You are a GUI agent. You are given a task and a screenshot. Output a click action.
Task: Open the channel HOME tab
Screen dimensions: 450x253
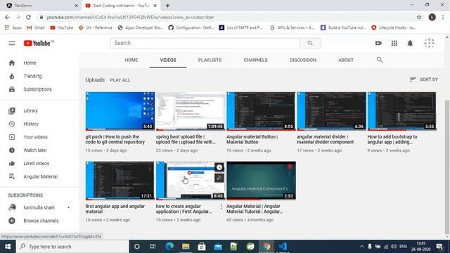click(x=131, y=60)
